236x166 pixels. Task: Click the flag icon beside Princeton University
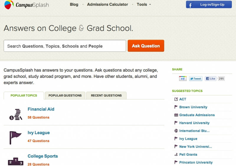coord(176,162)
